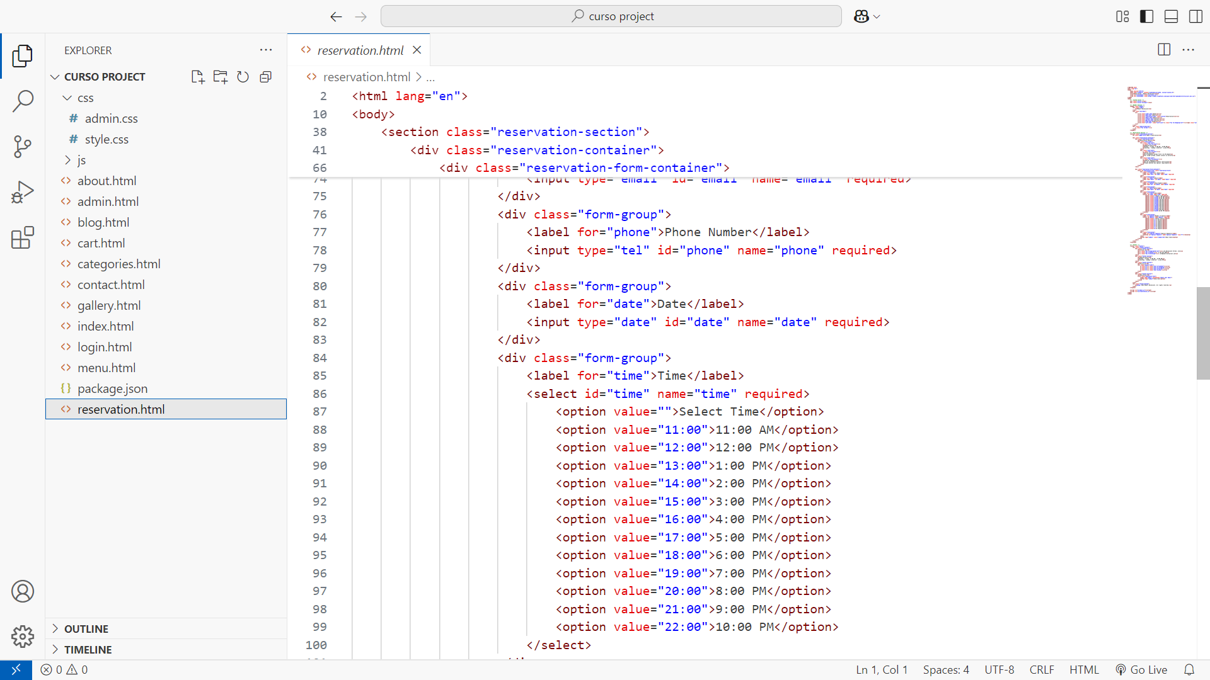This screenshot has width=1210, height=680.
Task: Open cart.html in explorer
Action: point(101,243)
